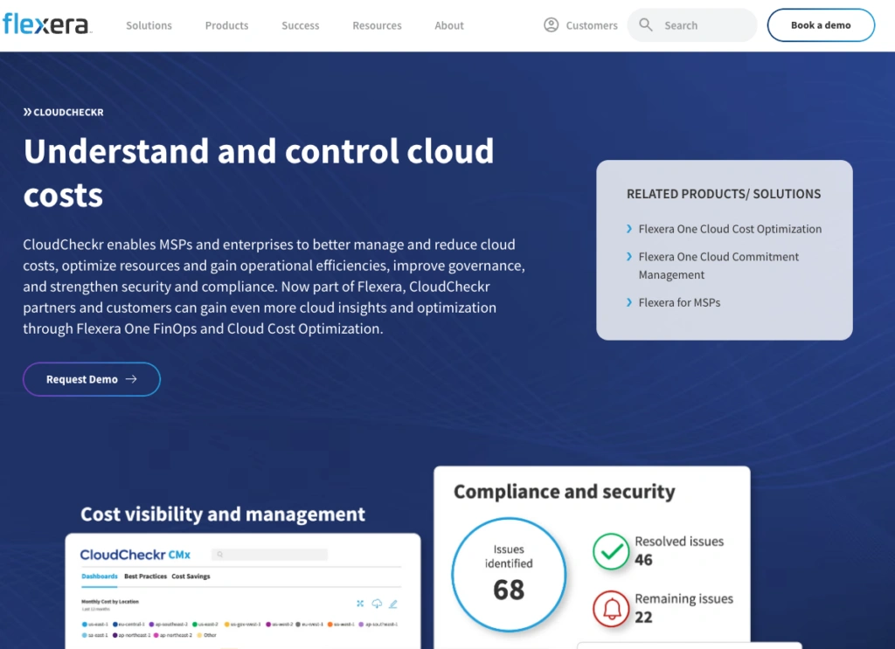Open the Products menu

226,25
